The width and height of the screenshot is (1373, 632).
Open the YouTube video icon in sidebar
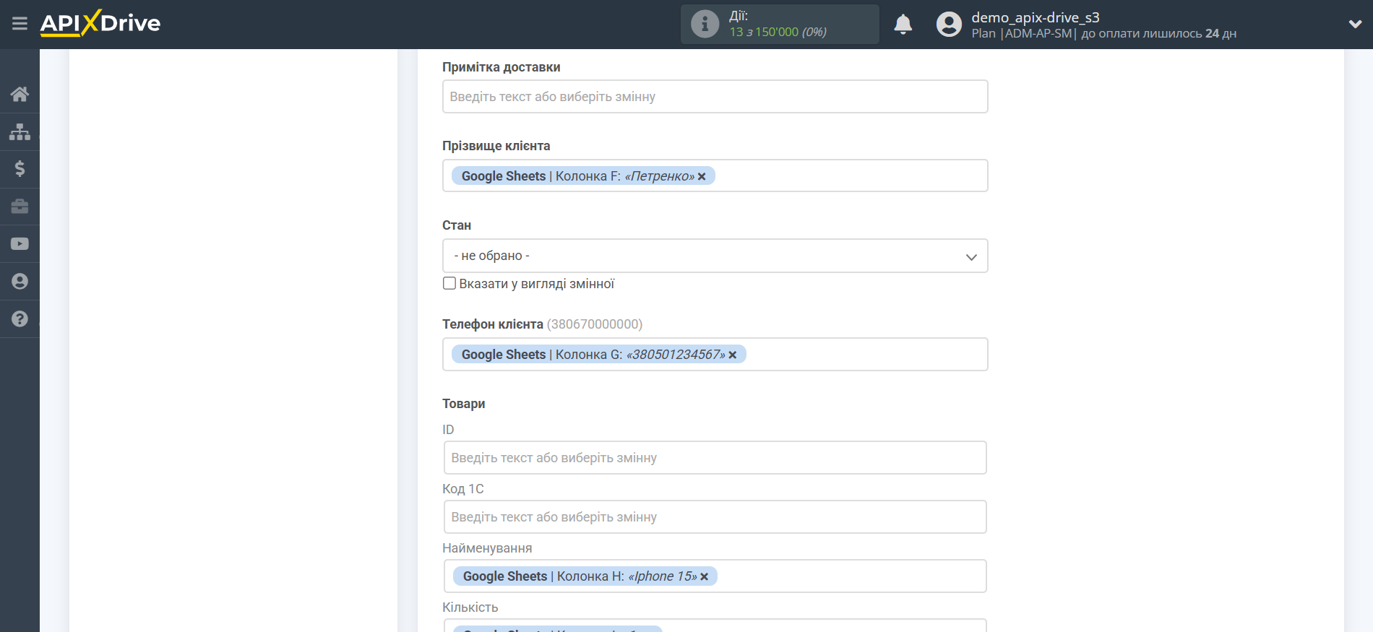click(20, 244)
